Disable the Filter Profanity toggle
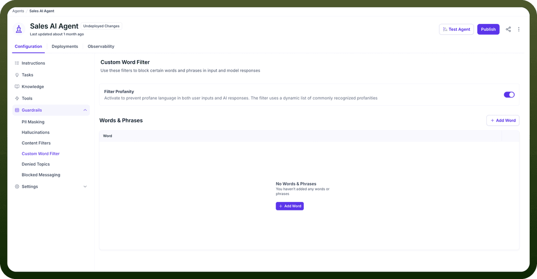Viewport: 537px width, 279px height. pyautogui.click(x=509, y=94)
